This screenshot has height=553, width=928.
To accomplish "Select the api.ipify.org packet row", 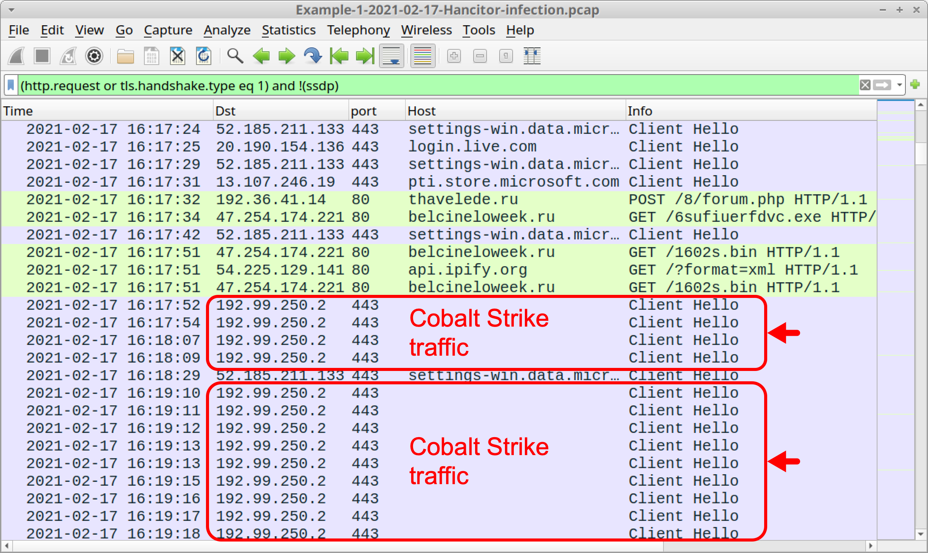I will pos(439,270).
